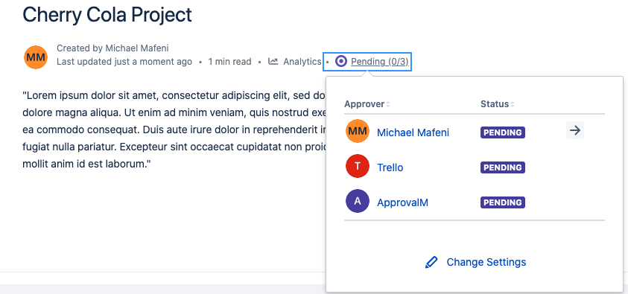
Task: Sort by the Approver column arrows
Action: click(x=388, y=104)
